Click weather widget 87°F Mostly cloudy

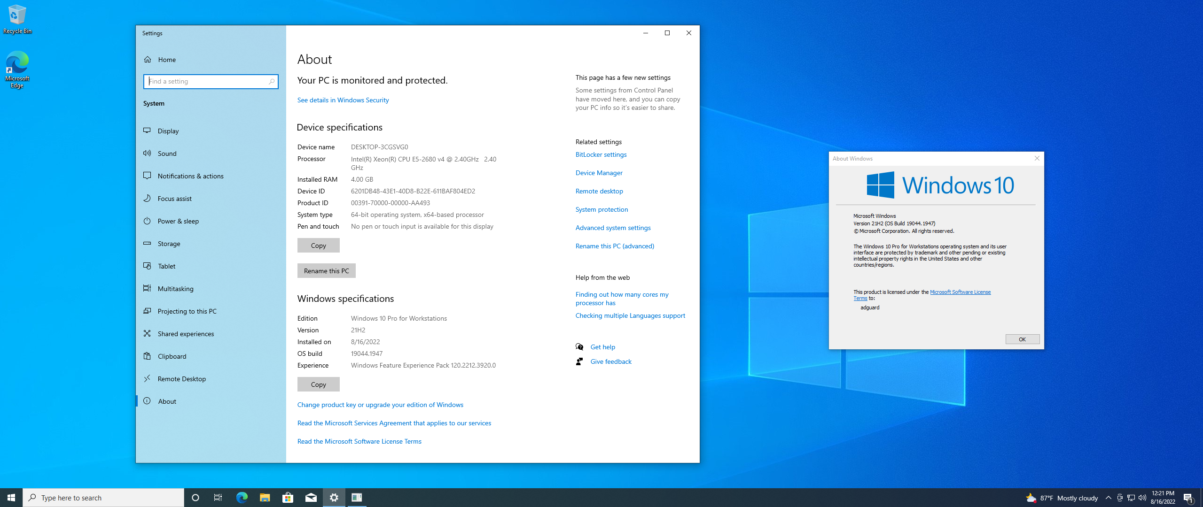point(1062,498)
